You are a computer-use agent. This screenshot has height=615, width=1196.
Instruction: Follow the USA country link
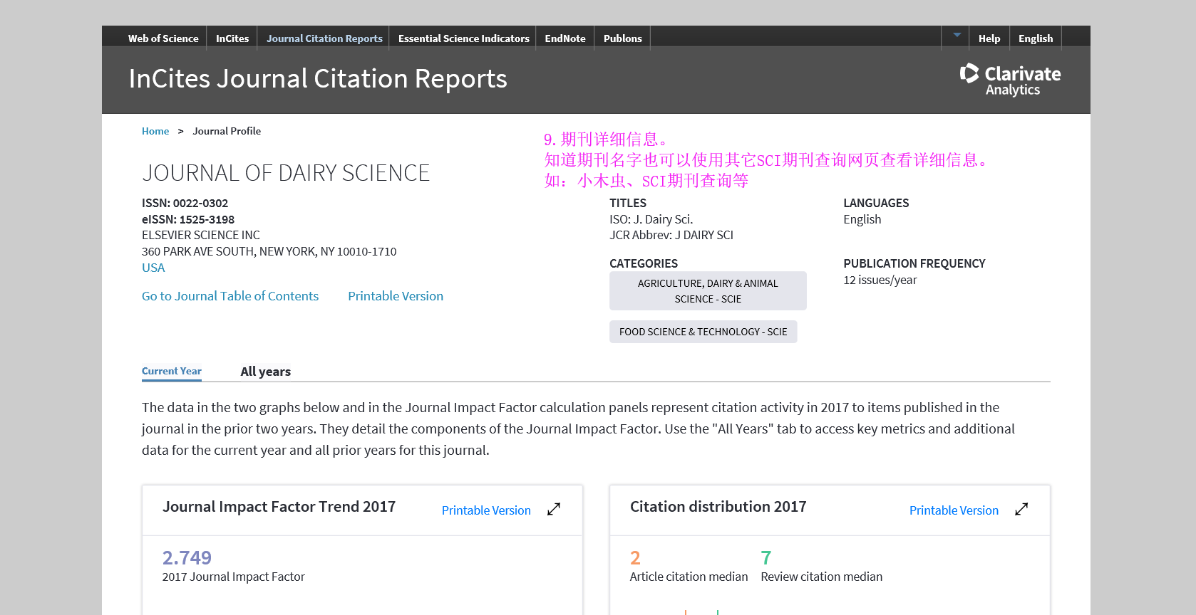[x=153, y=268]
